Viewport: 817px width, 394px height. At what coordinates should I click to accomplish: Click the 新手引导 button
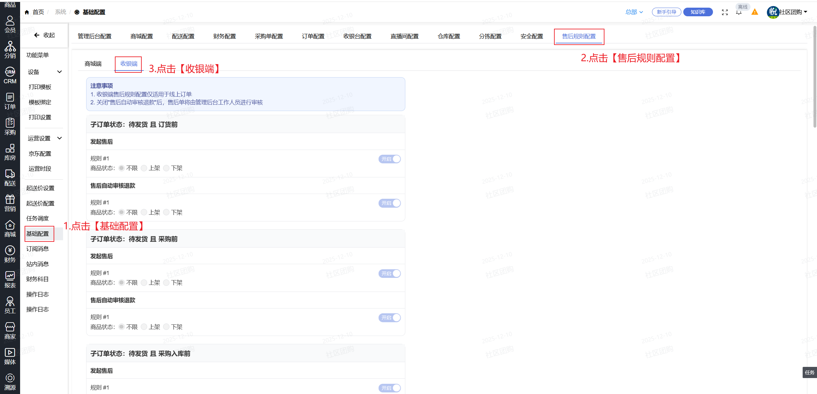click(x=666, y=12)
